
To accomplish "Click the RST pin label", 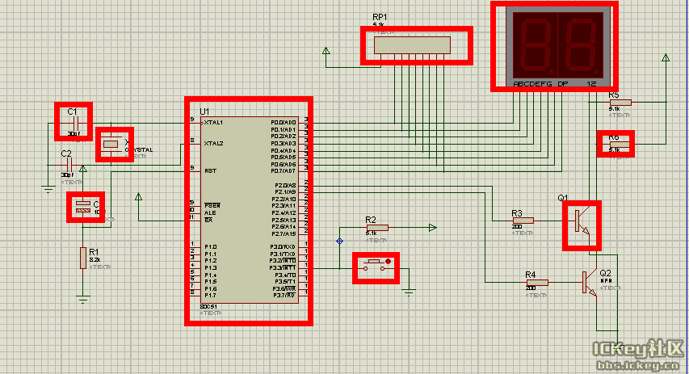I will coord(211,171).
